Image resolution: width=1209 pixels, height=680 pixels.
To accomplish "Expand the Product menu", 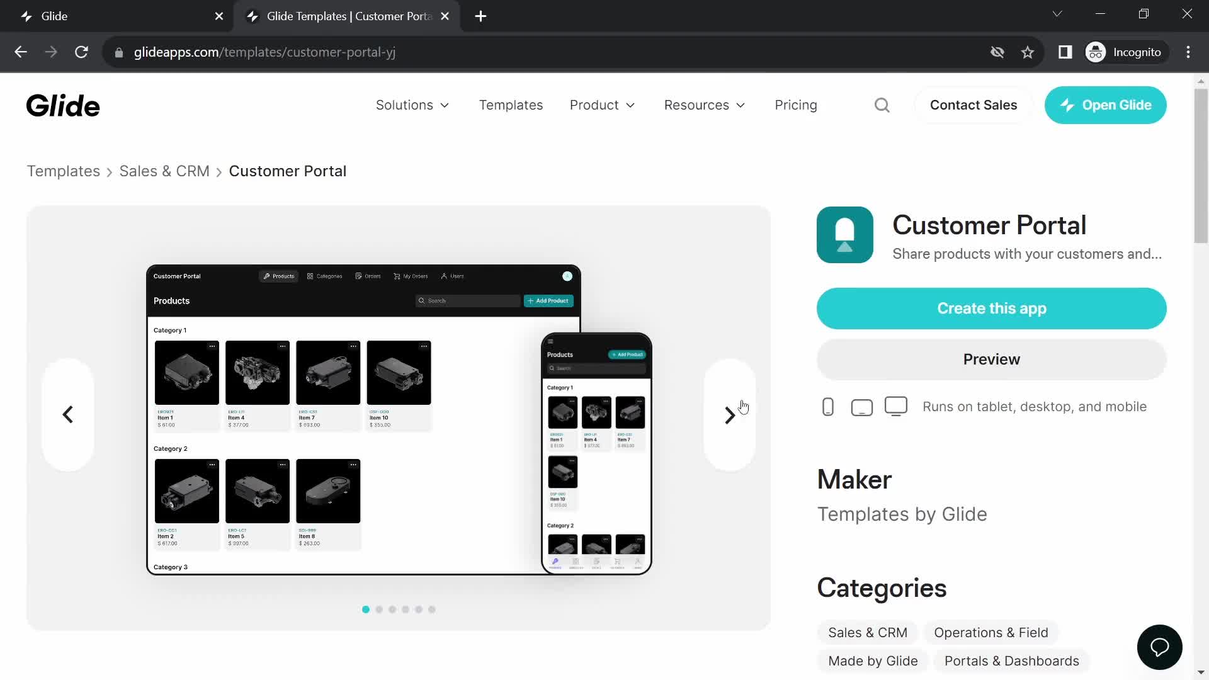I will click(602, 105).
